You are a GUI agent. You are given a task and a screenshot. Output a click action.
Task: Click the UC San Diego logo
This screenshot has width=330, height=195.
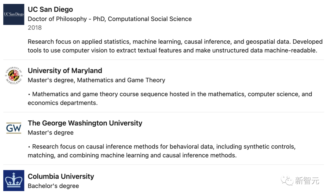click(14, 14)
